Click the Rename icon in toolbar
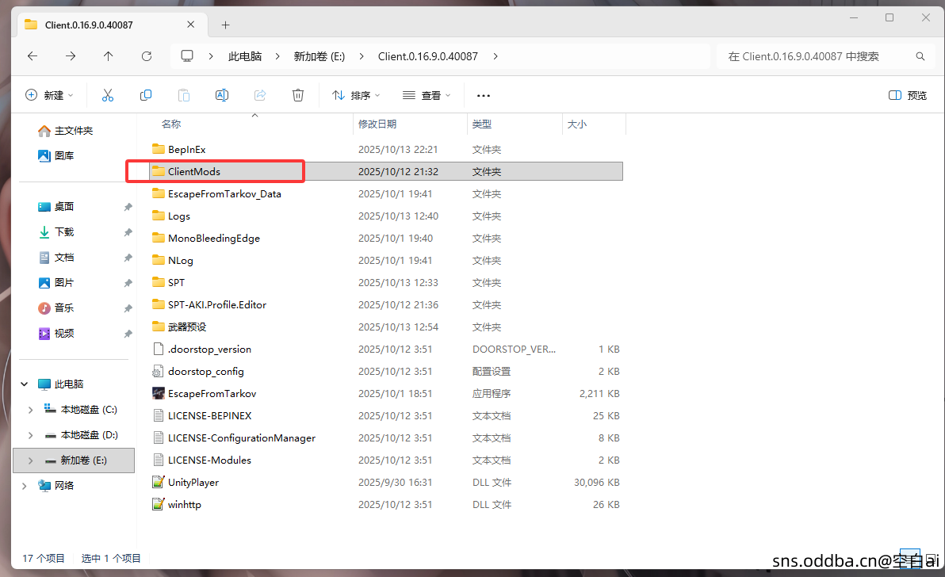 click(222, 95)
